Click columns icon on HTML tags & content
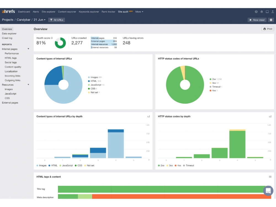 click(x=270, y=177)
